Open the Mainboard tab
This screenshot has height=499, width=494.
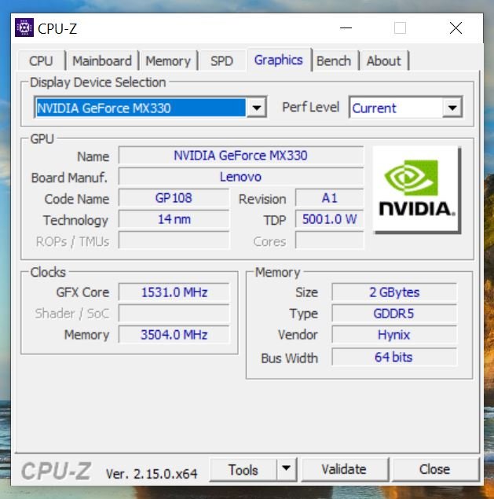102,61
